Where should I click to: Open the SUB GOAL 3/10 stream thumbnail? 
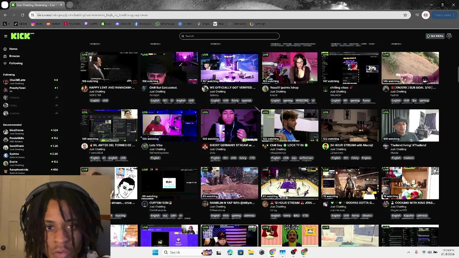coord(410,68)
